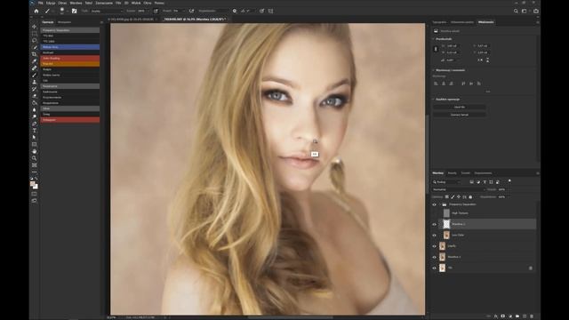Open brush Tryb mode dropdown in options bar

tap(107, 11)
